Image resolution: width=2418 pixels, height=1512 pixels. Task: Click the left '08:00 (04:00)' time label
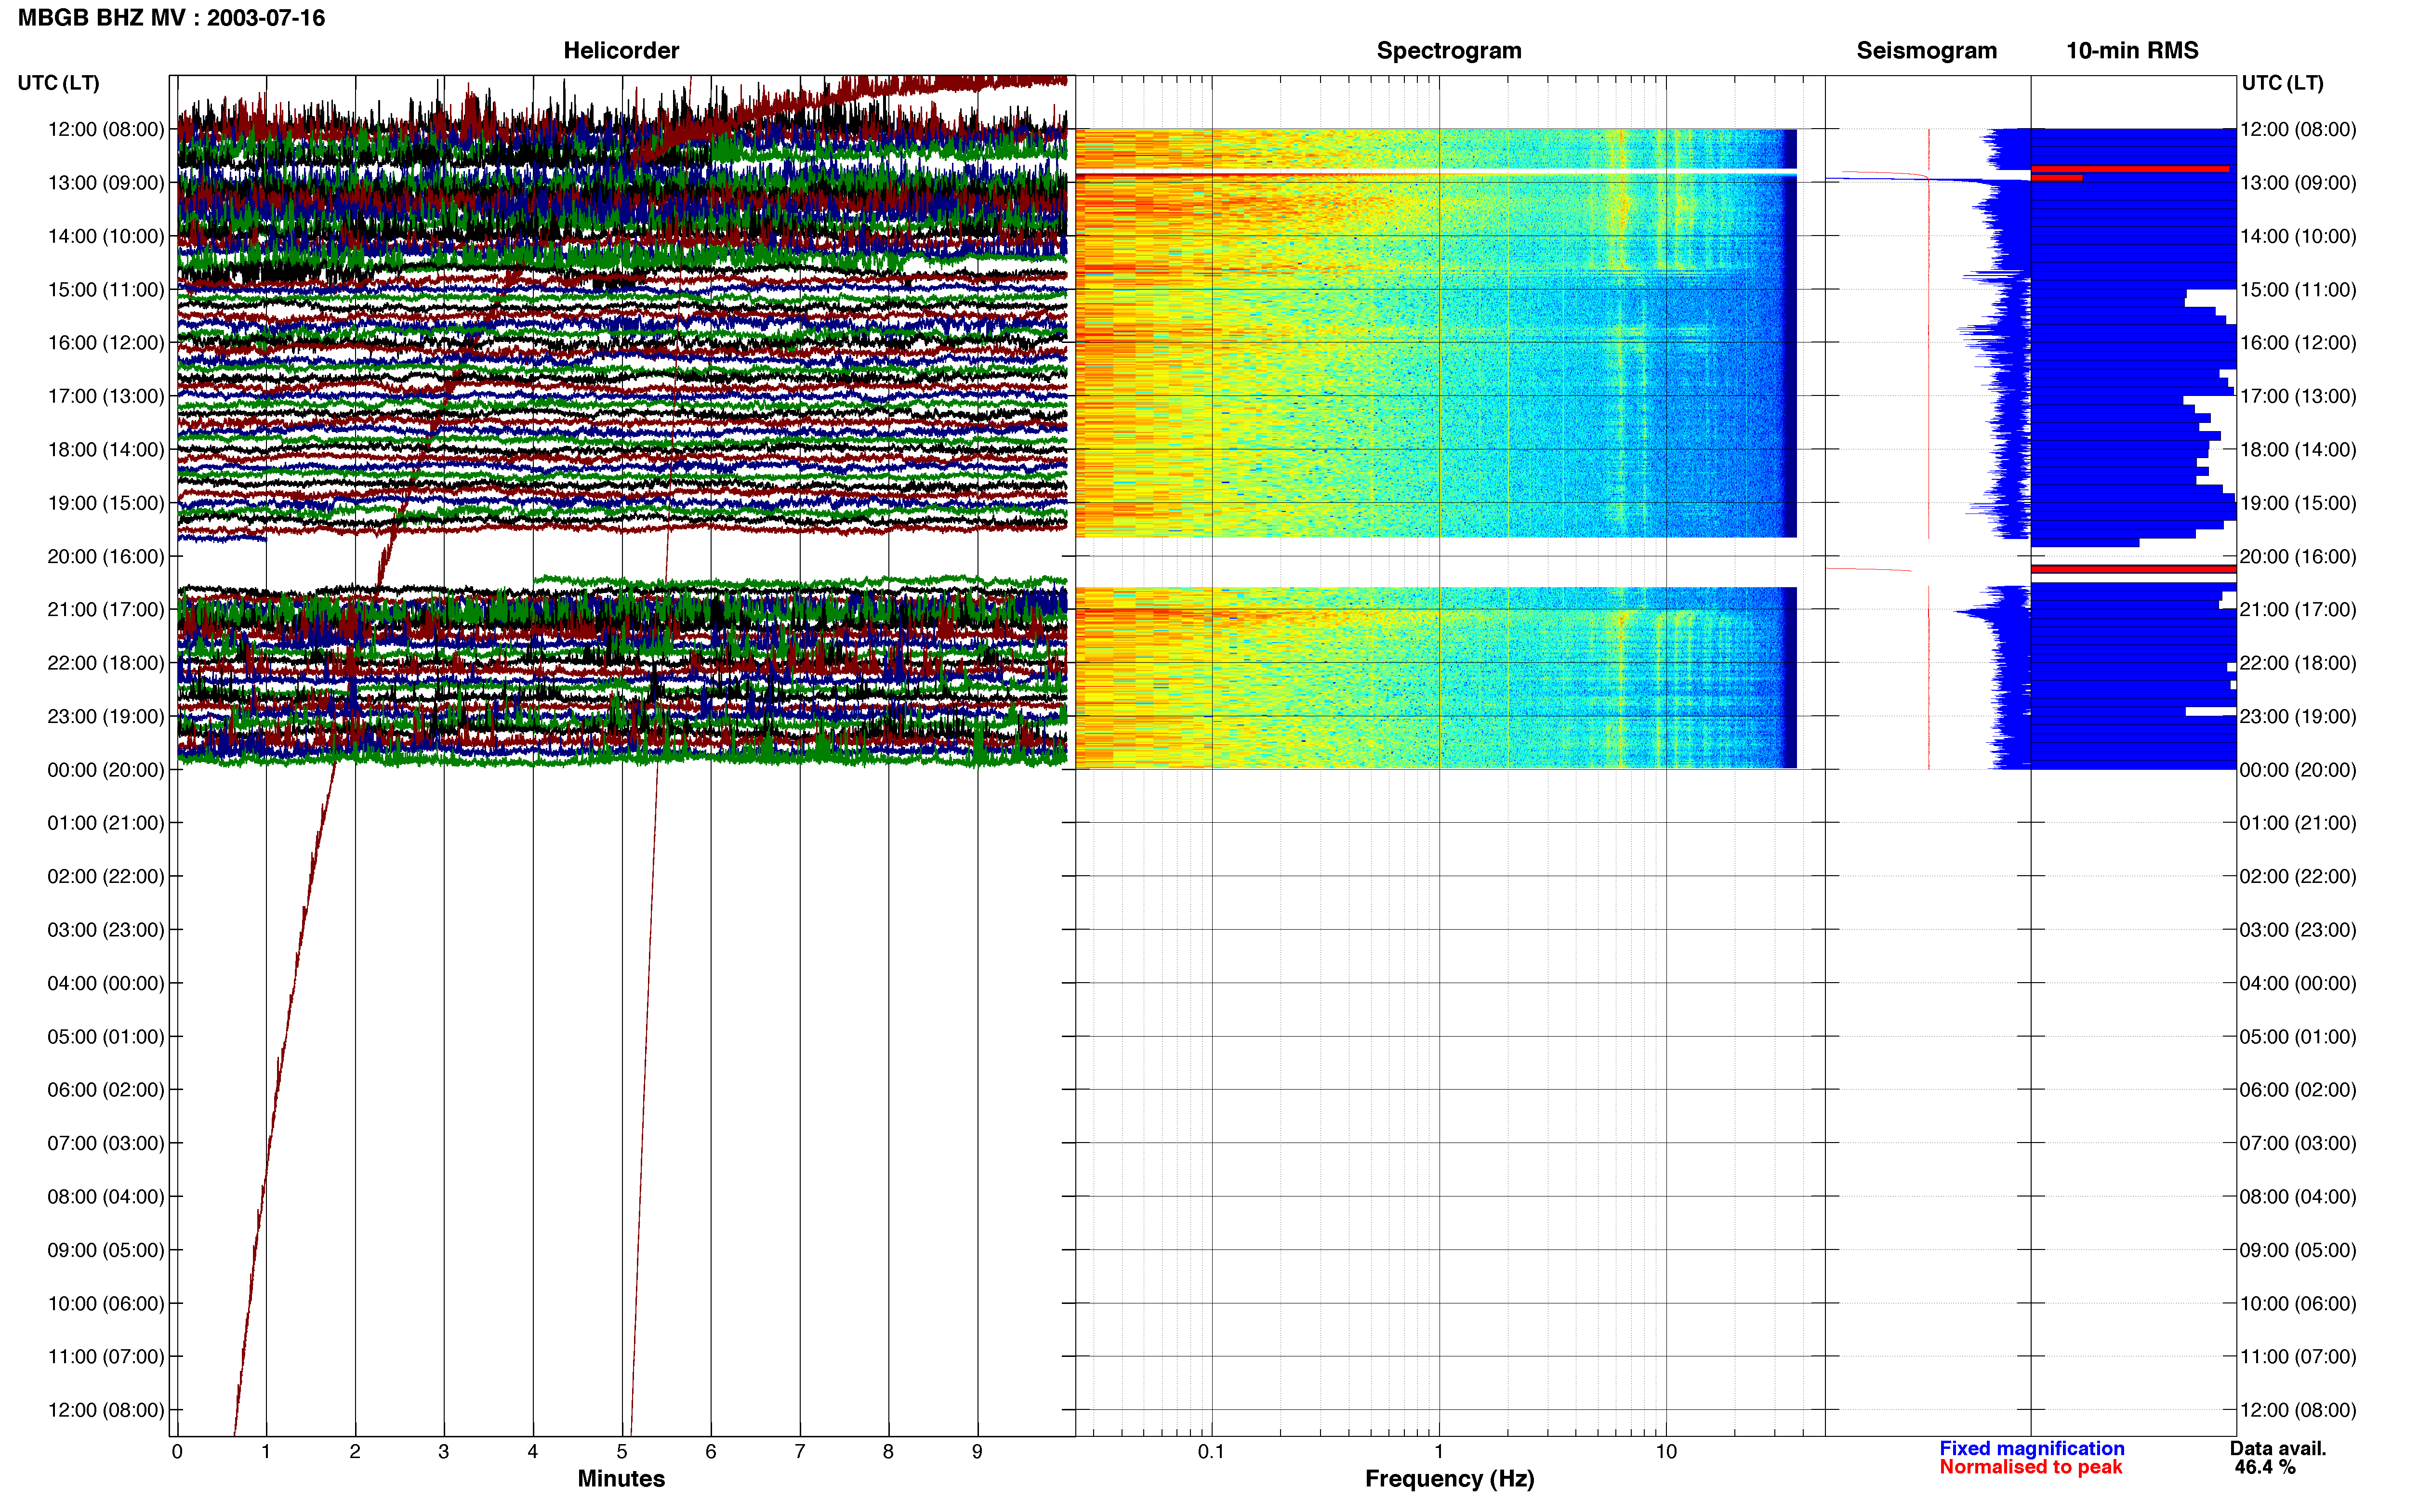(106, 1196)
